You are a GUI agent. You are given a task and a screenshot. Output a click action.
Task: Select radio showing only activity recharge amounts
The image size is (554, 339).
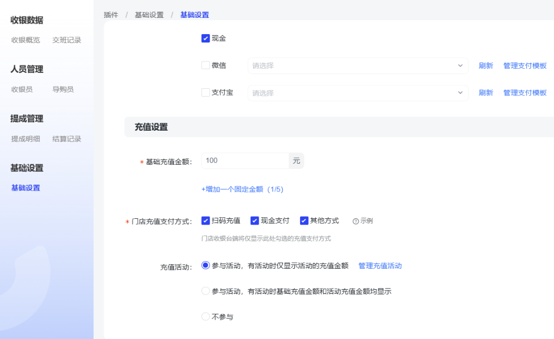pyautogui.click(x=206, y=266)
